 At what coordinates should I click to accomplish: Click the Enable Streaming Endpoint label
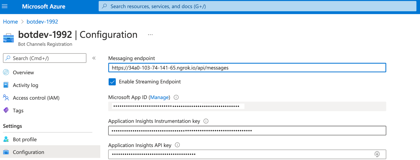(150, 82)
